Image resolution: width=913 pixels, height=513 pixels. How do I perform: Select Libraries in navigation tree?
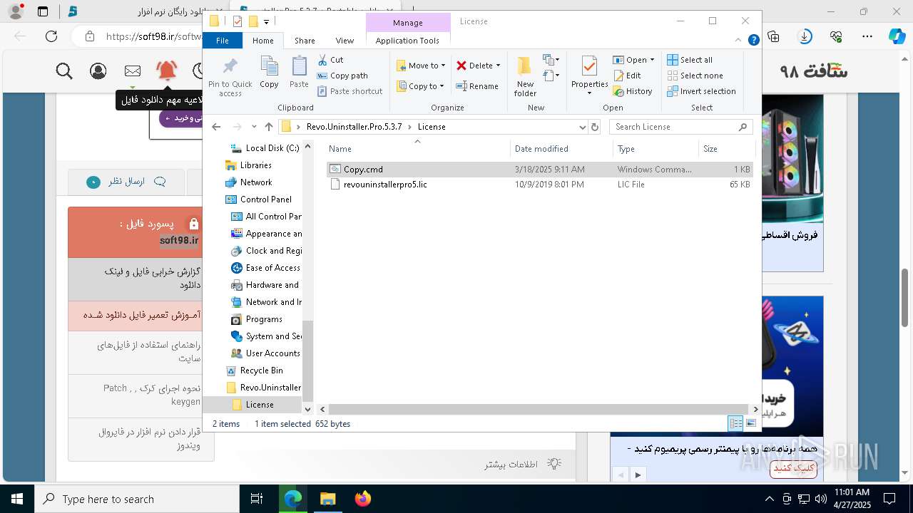click(255, 165)
